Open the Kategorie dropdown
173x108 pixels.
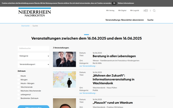click(x=33, y=56)
